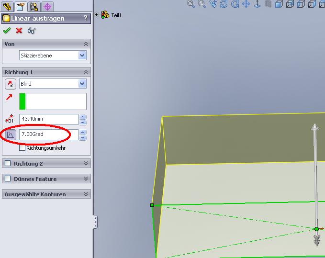Click the second view cube icon with the back face highlighted
The width and height of the screenshot is (325, 258).
click(290, 4)
